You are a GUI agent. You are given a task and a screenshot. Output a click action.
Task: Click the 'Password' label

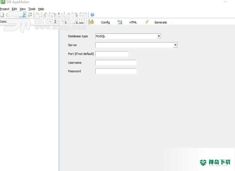point(74,71)
